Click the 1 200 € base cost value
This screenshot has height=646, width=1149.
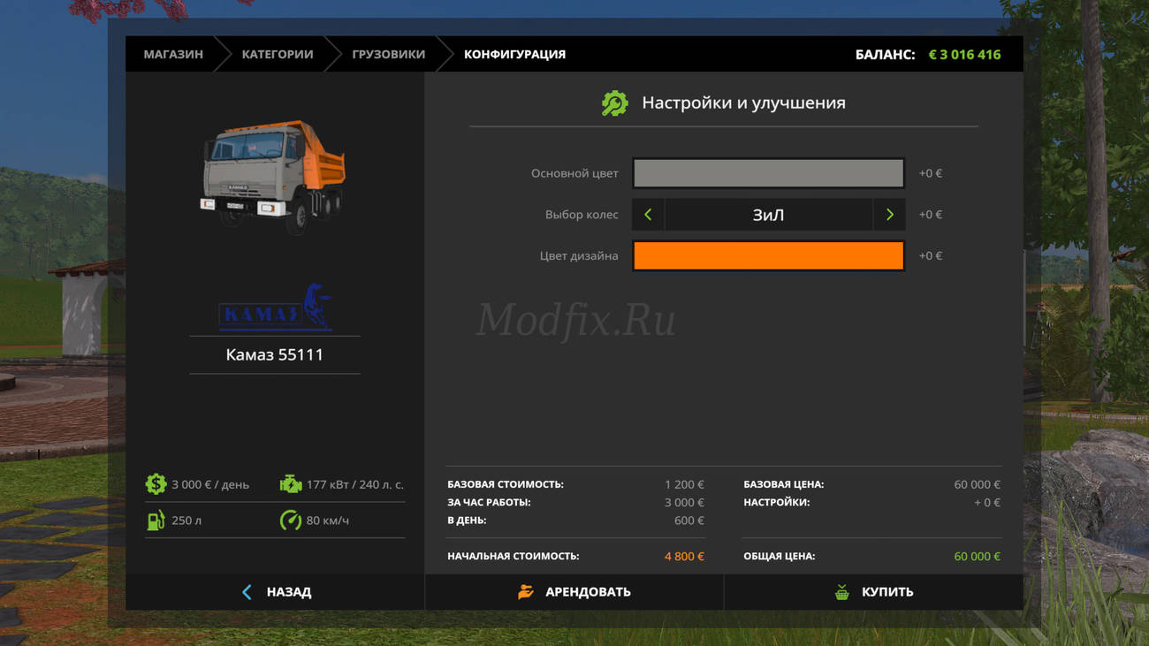point(684,484)
